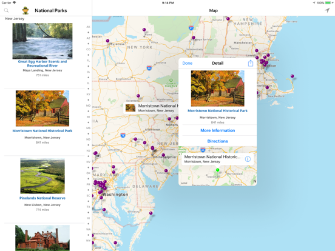Tap the Morristown callout bubble on main map
The width and height of the screenshot is (335, 251).
(x=151, y=108)
